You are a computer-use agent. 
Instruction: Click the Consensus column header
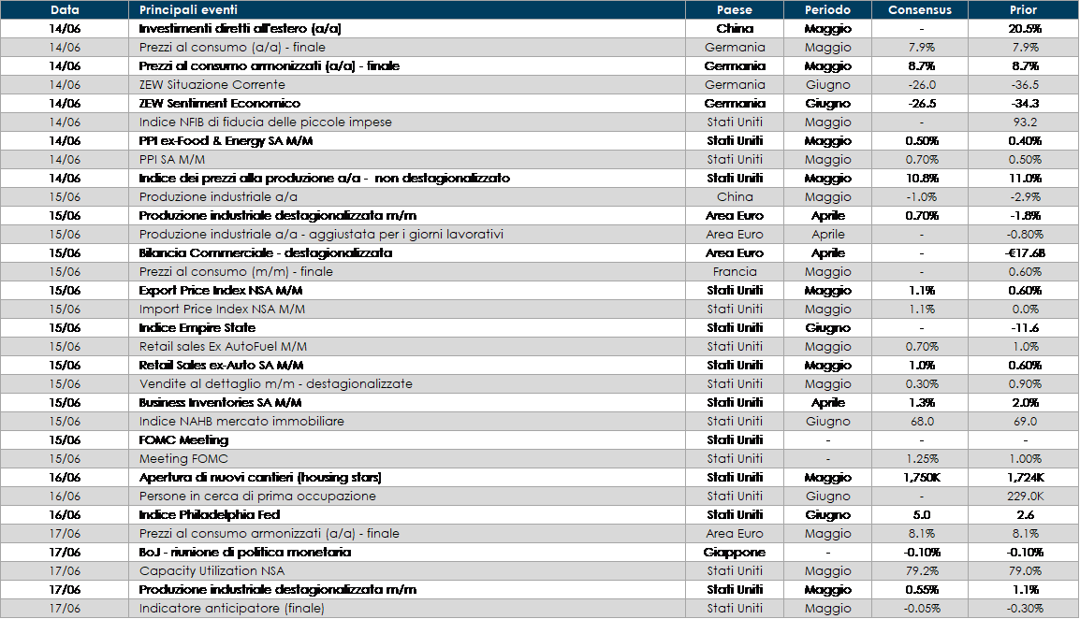921,10
